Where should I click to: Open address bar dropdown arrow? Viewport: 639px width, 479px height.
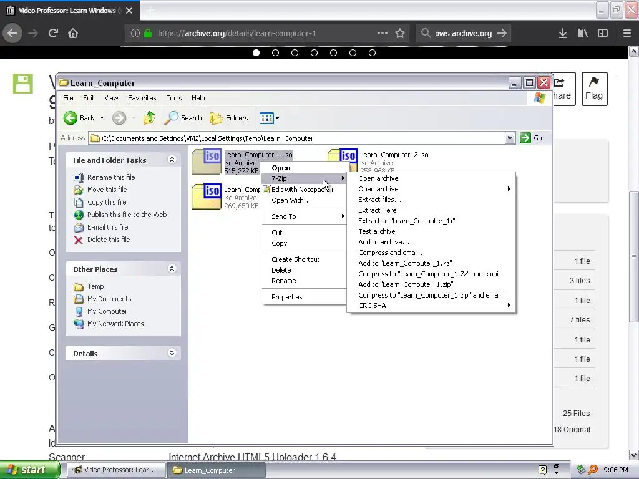(510, 138)
